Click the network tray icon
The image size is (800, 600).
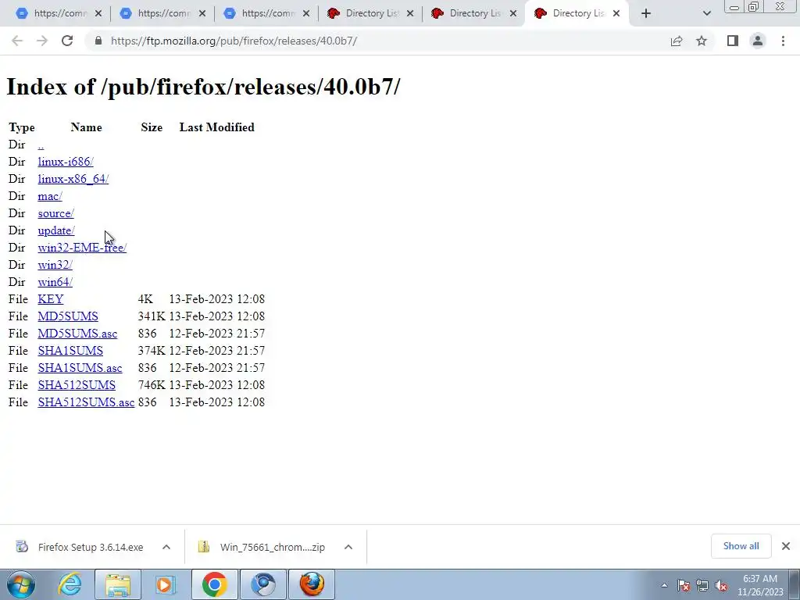click(x=702, y=585)
